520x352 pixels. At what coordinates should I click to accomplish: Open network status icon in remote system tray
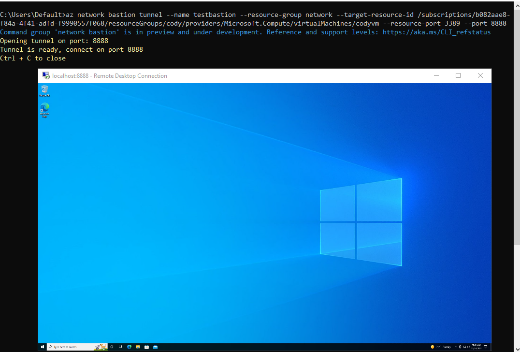point(464,347)
